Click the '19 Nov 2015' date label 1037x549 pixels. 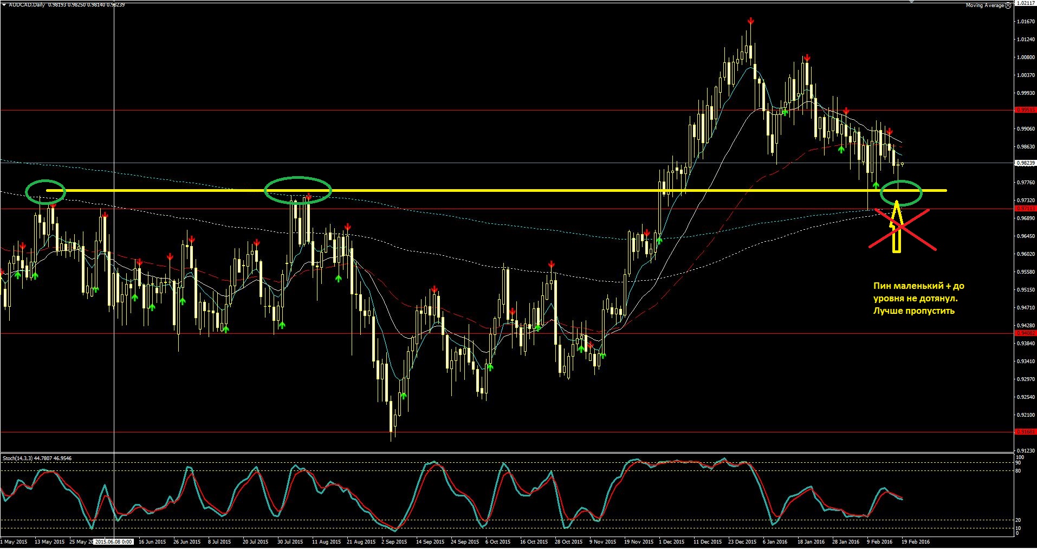click(639, 541)
